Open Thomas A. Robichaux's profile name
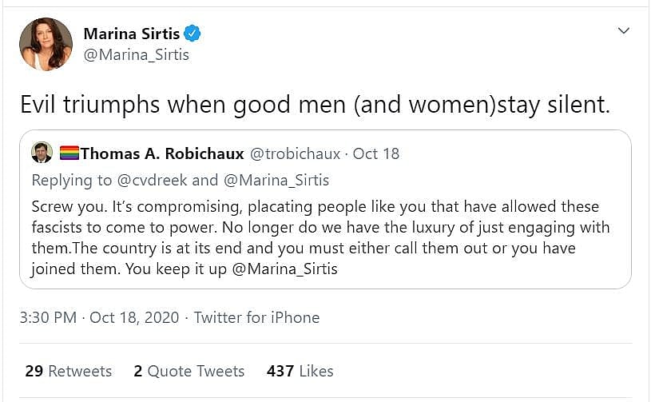Screen dimensions: 651x402 tap(160, 153)
